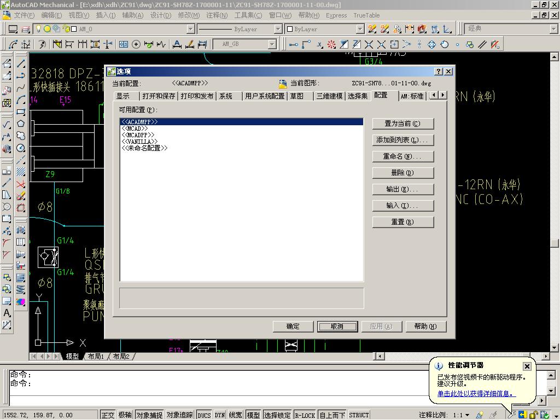Select the multiline Text A tool
Screen dimensions: 560x420
pyautogui.click(x=7, y=313)
